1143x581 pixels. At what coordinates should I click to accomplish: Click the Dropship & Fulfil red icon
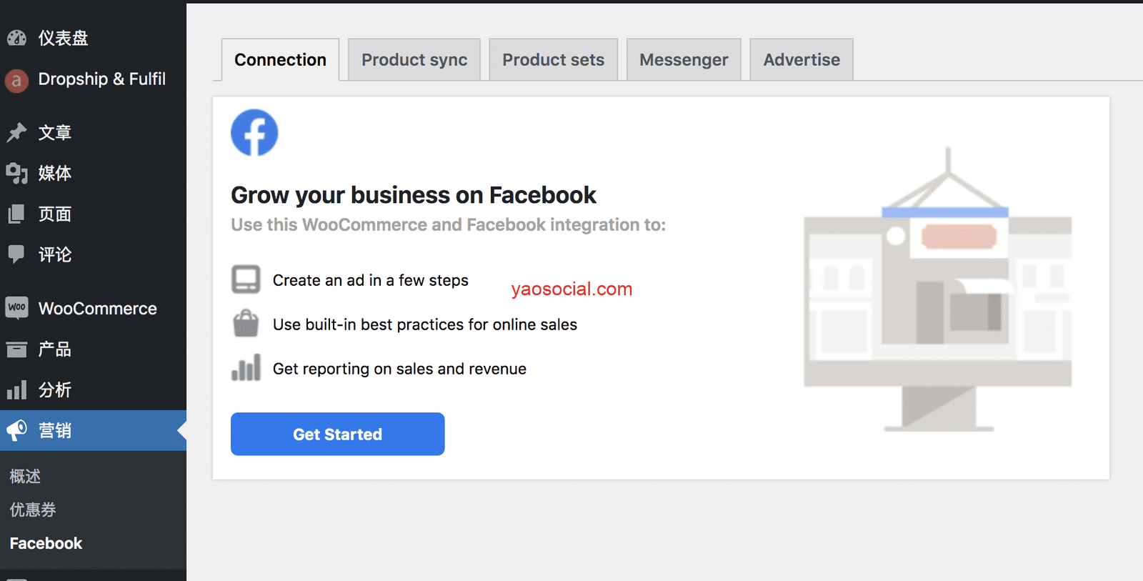point(16,80)
